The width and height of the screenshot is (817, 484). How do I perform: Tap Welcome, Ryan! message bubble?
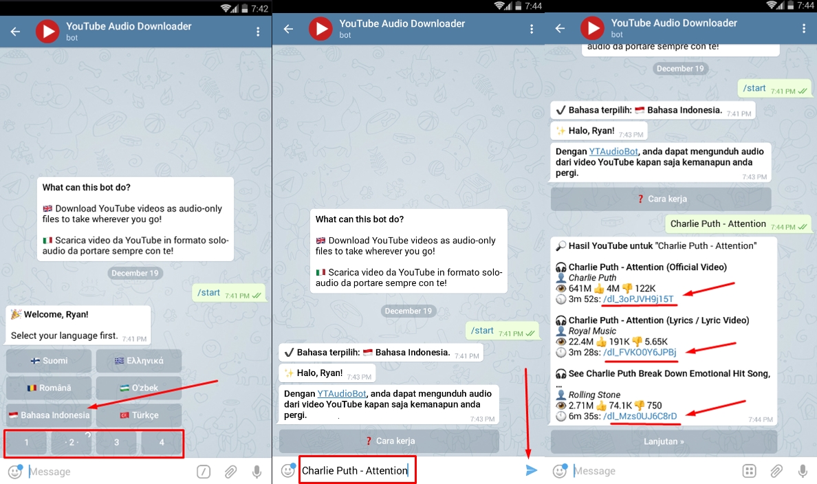click(x=78, y=324)
